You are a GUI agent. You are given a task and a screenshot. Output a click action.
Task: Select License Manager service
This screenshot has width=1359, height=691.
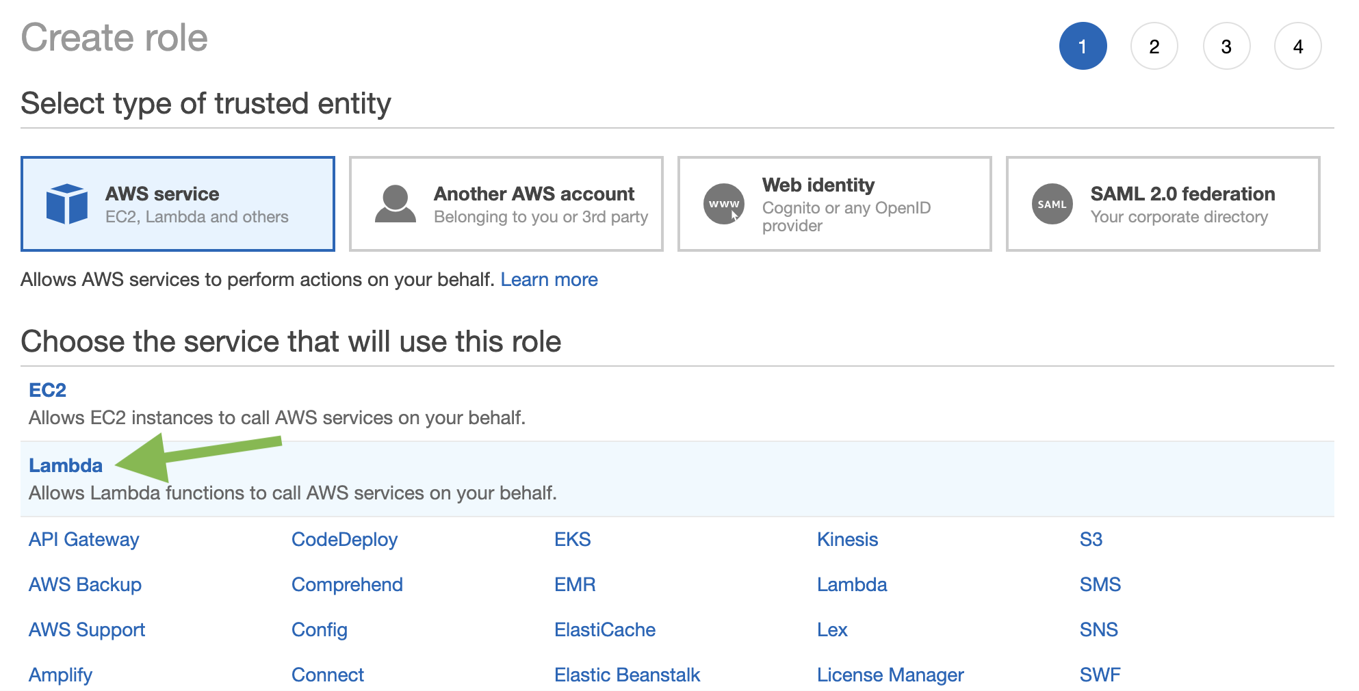(x=890, y=675)
